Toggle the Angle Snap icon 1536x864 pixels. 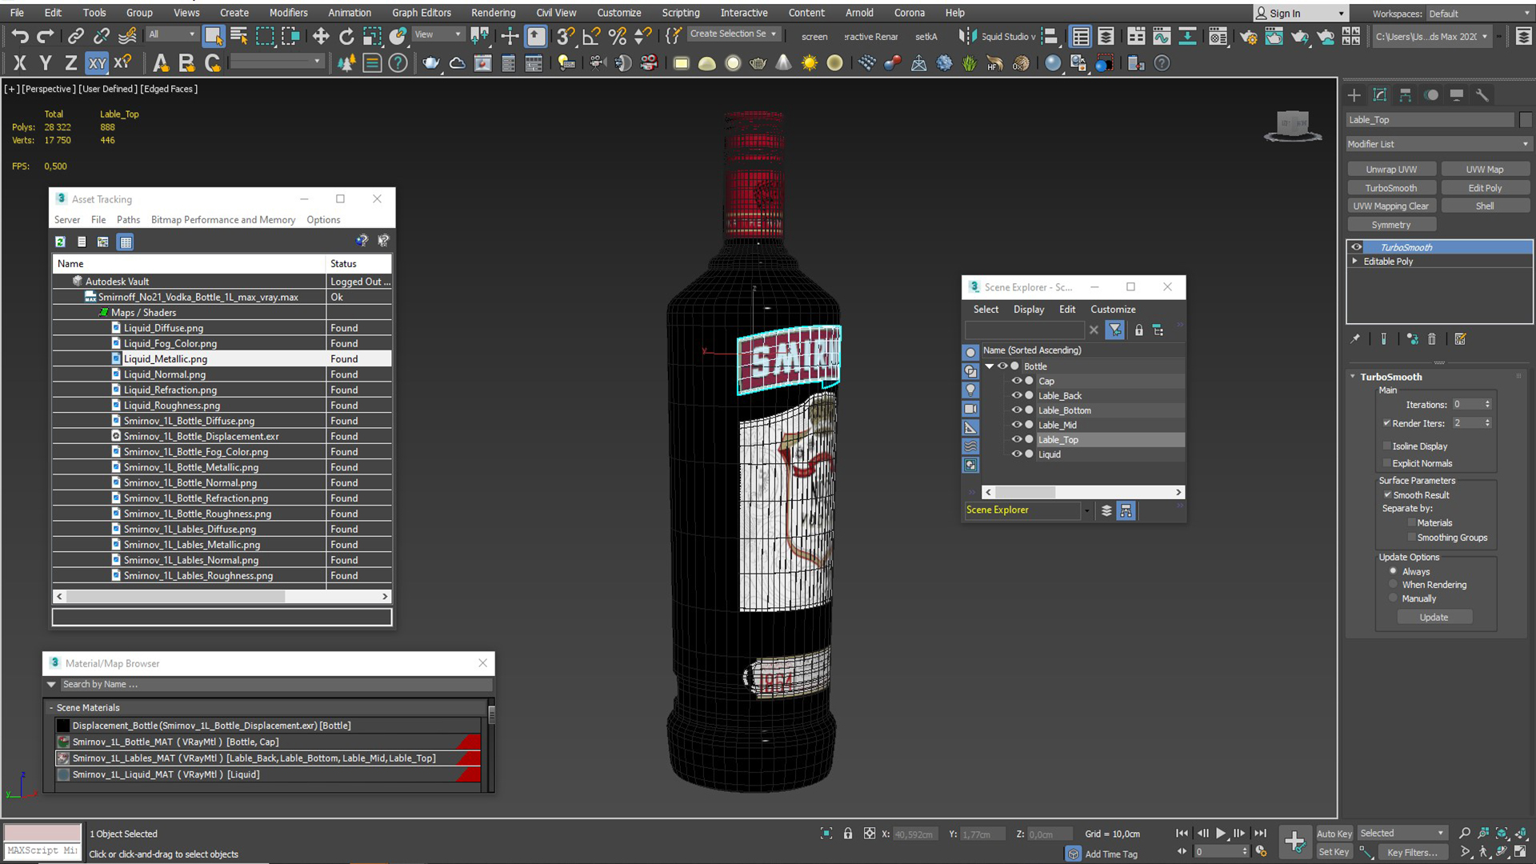click(591, 36)
